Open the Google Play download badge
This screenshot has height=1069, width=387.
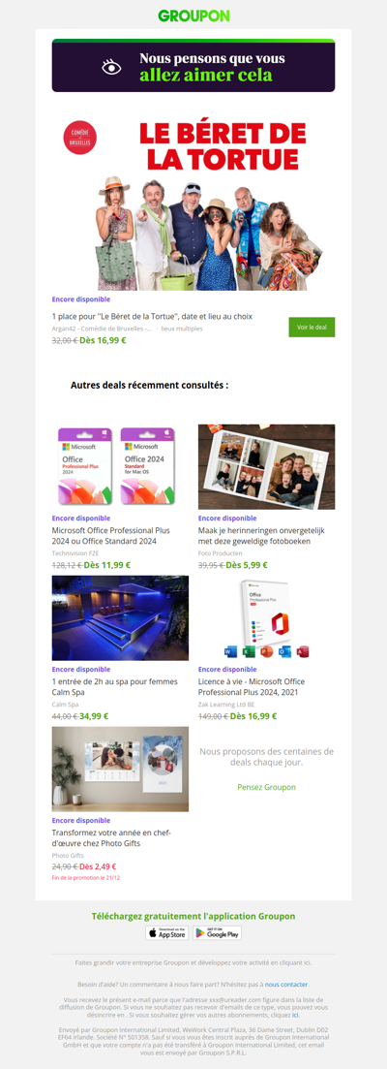coord(218,932)
